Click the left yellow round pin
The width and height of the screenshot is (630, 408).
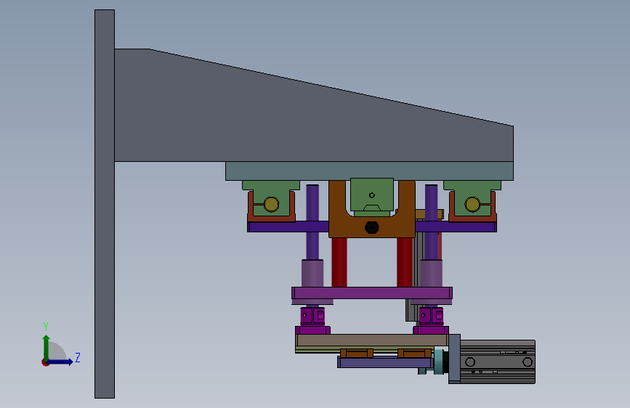click(x=271, y=205)
